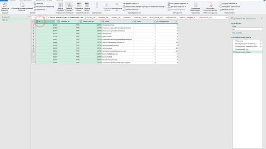Click the Split Column (Разделить столбец) icon
Screen dimensions: 266x149
[x=107, y=5]
